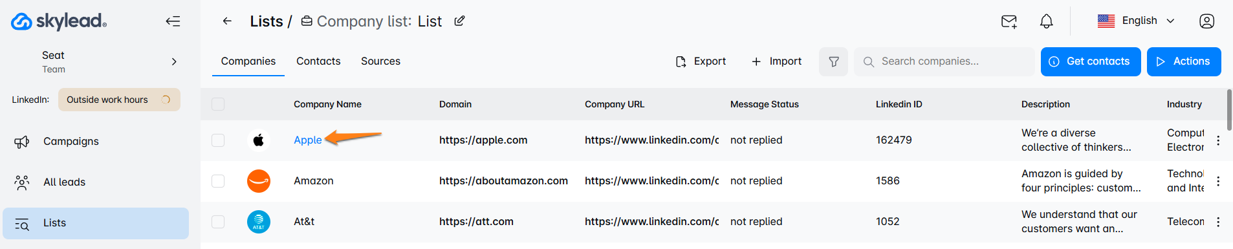1233x249 pixels.
Task: Switch to the Sources tab
Action: click(380, 61)
